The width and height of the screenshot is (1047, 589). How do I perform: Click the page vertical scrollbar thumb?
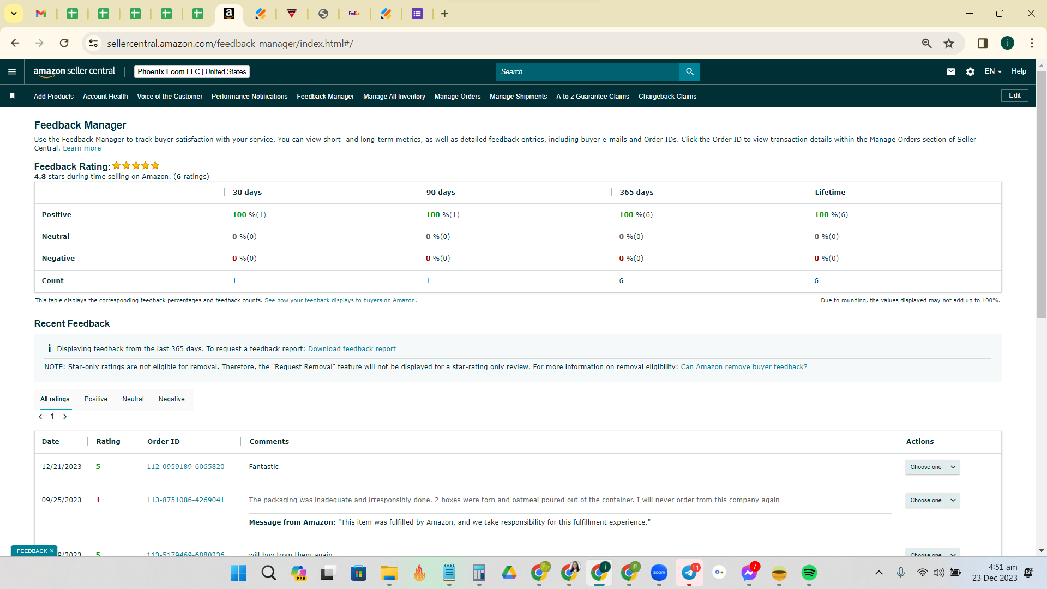(x=1041, y=194)
